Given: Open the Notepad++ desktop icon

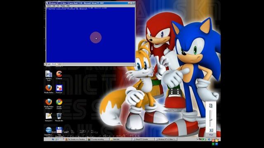Looking at the screenshot, I should (x=49, y=117).
